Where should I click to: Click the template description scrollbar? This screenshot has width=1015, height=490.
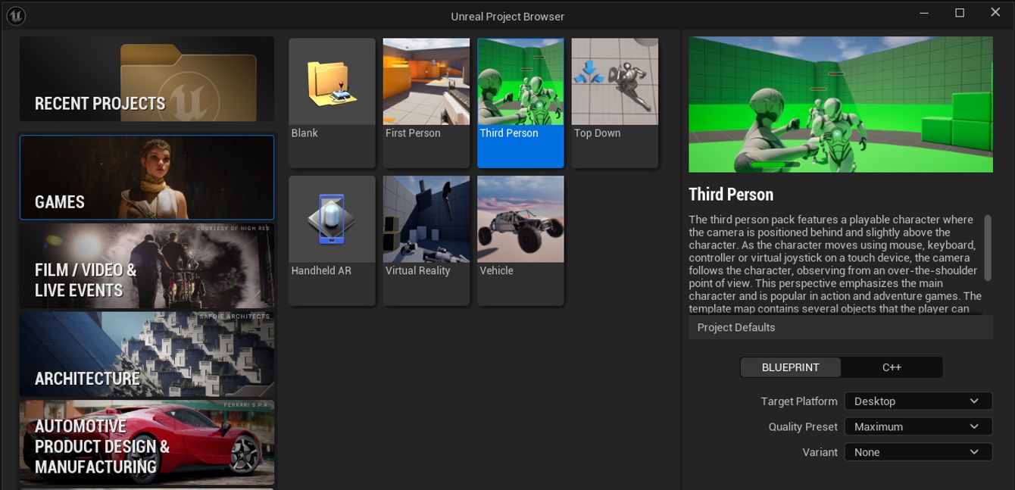pos(987,248)
